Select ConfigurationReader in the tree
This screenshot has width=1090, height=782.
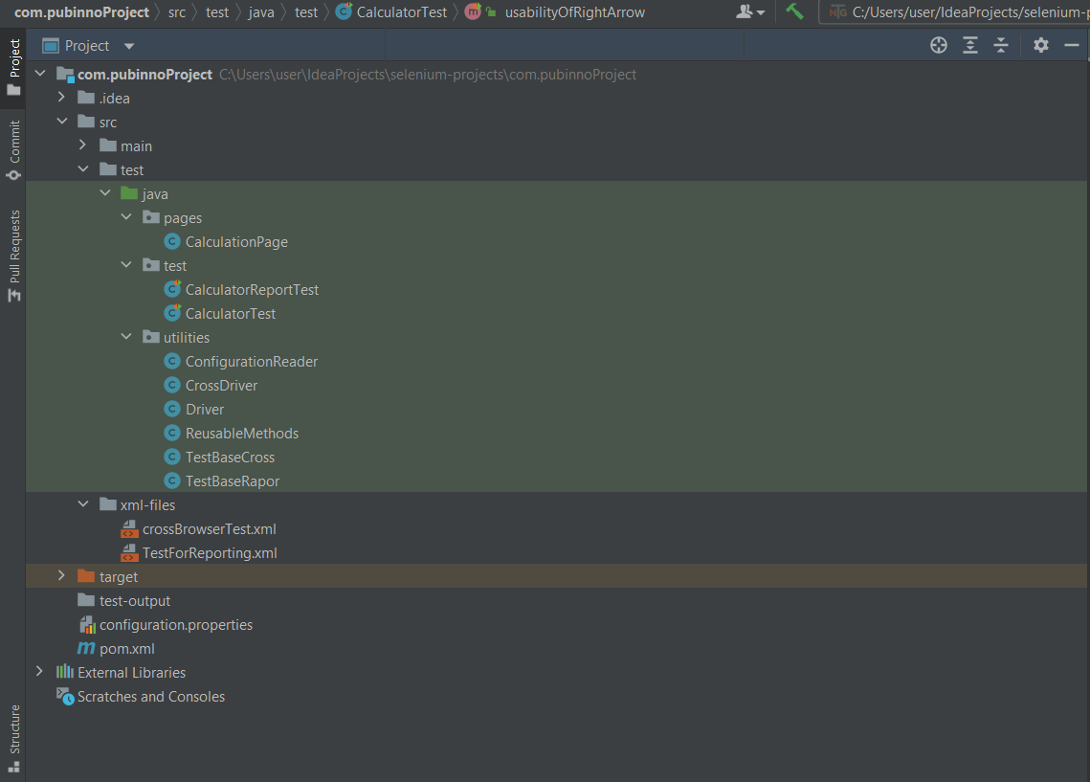tap(251, 362)
